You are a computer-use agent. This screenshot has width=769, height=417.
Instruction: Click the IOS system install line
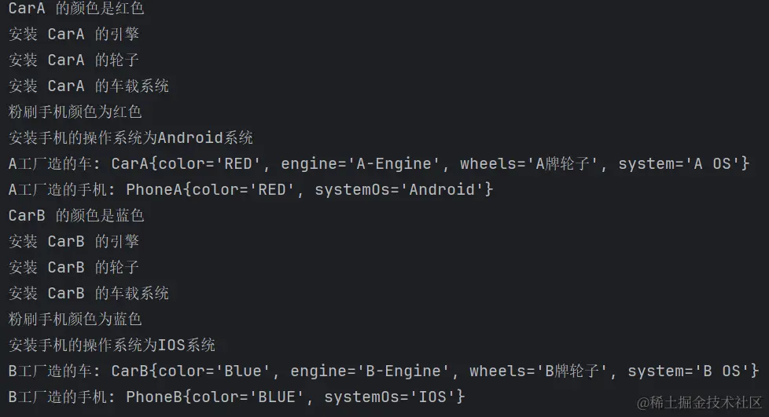point(112,346)
